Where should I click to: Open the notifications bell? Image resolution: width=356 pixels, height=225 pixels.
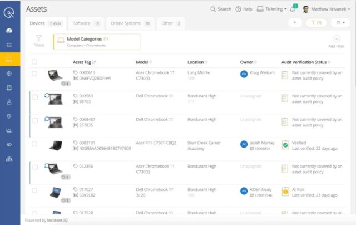pyautogui.click(x=293, y=9)
